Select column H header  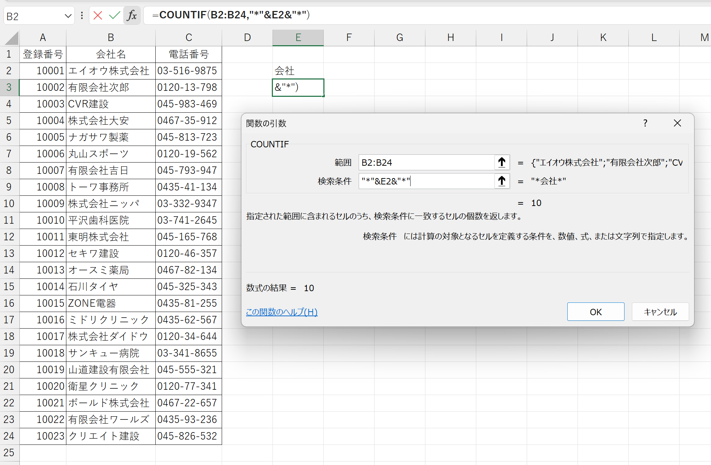coord(450,38)
